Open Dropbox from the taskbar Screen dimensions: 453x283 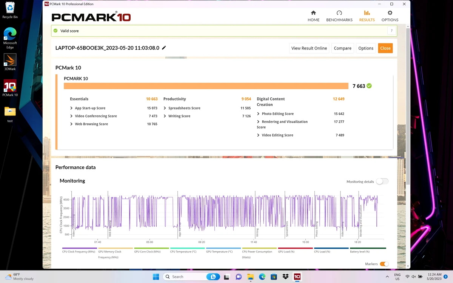286,277
